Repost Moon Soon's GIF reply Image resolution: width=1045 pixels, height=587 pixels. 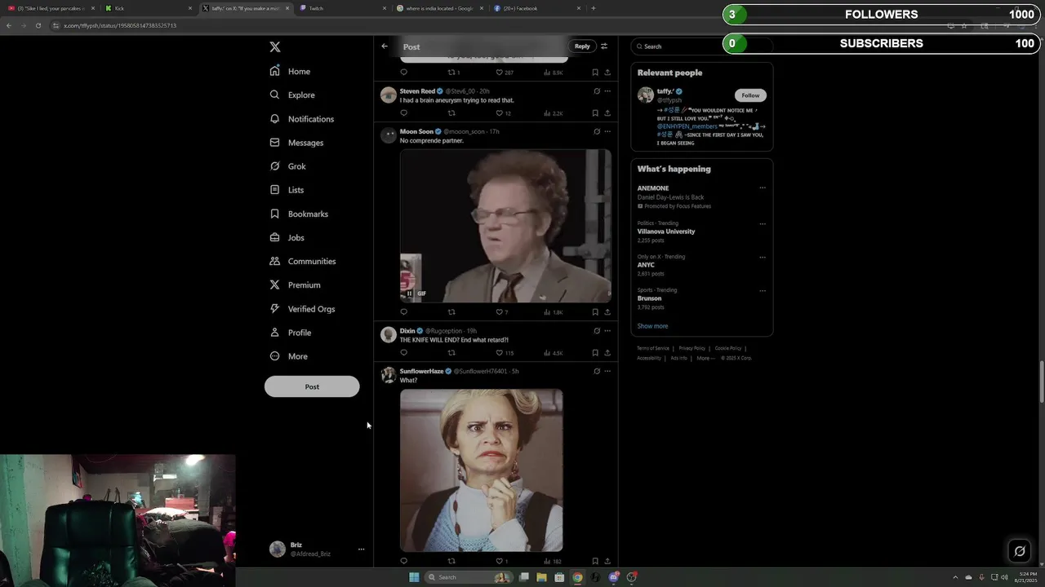tap(451, 312)
